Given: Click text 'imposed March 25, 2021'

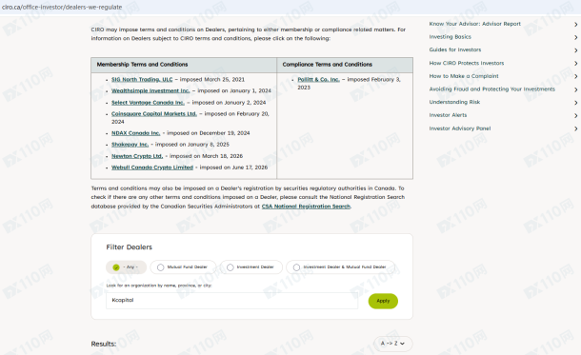Looking at the screenshot, I should tap(212, 80).
